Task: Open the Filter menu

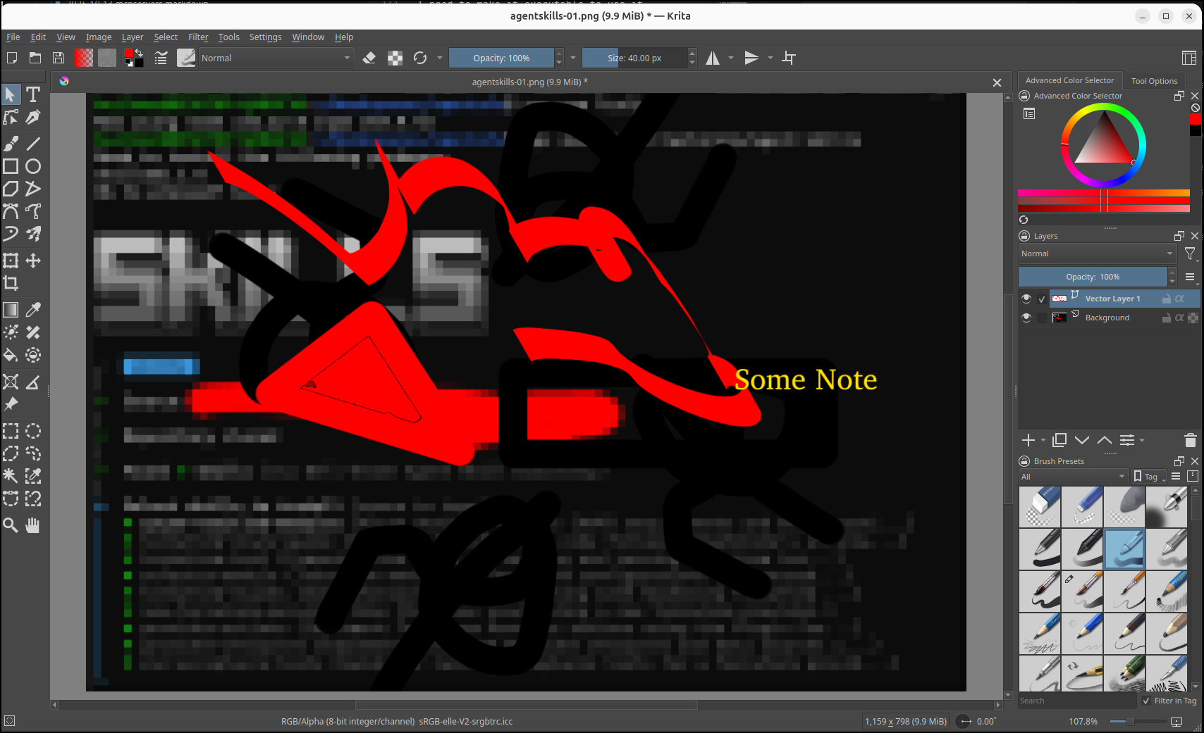Action: (197, 37)
